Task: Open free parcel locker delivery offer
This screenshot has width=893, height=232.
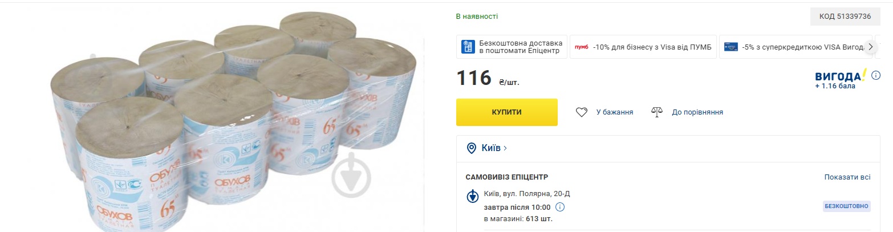Action: coord(512,47)
